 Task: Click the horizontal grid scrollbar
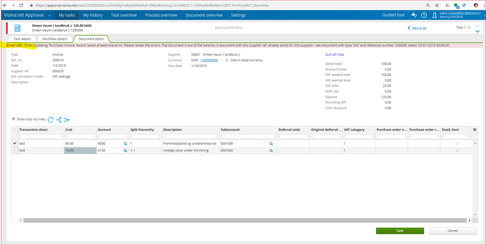(245, 220)
